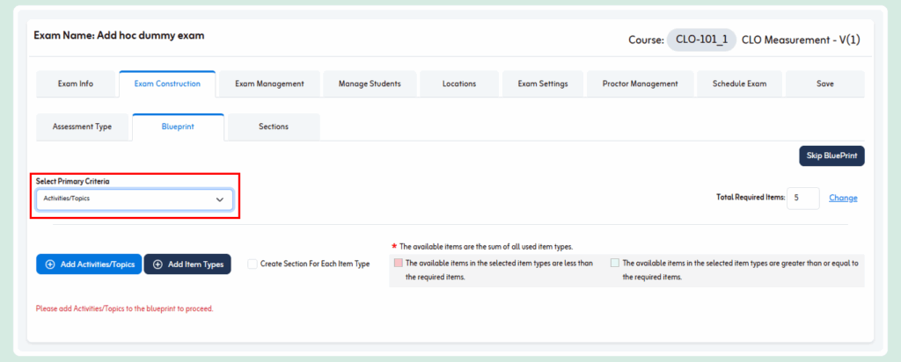The width and height of the screenshot is (901, 362).
Task: Open the Sections sub-tab
Action: click(273, 127)
